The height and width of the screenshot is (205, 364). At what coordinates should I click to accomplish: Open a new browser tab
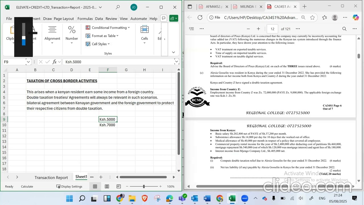pos(305,7)
